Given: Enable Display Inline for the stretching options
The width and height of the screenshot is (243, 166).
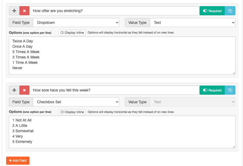Looking at the screenshot, I should tap(72, 33).
